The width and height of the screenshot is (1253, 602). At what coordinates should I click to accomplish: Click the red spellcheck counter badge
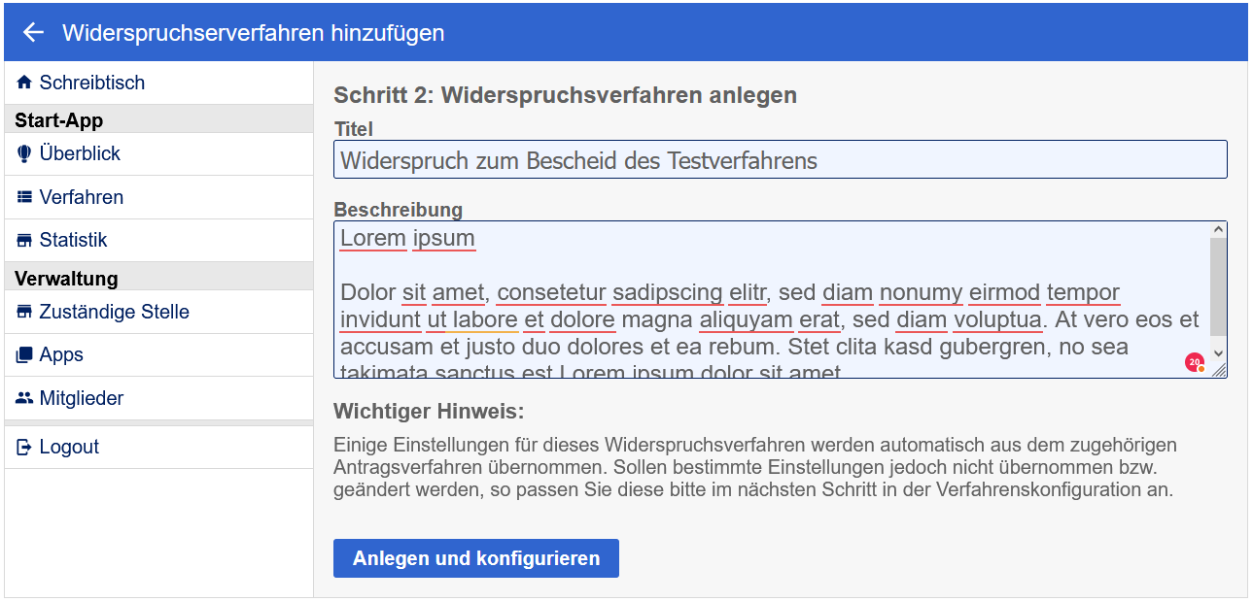[1194, 362]
